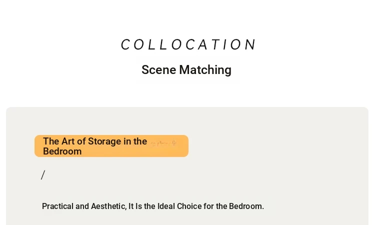The image size is (375, 225).
Task: Click the final letter N of COLLOCATION
Action: coord(251,44)
